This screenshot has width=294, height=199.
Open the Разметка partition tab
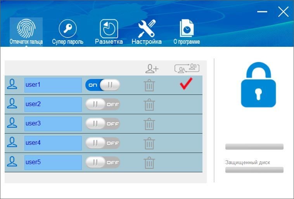pos(109,32)
